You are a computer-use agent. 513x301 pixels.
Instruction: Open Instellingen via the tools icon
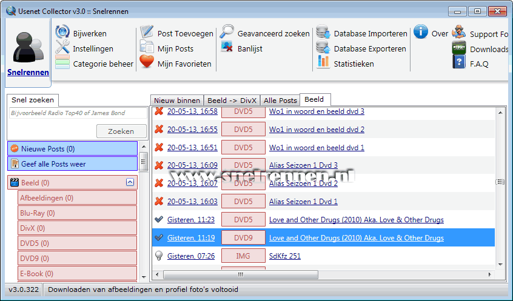tap(62, 47)
